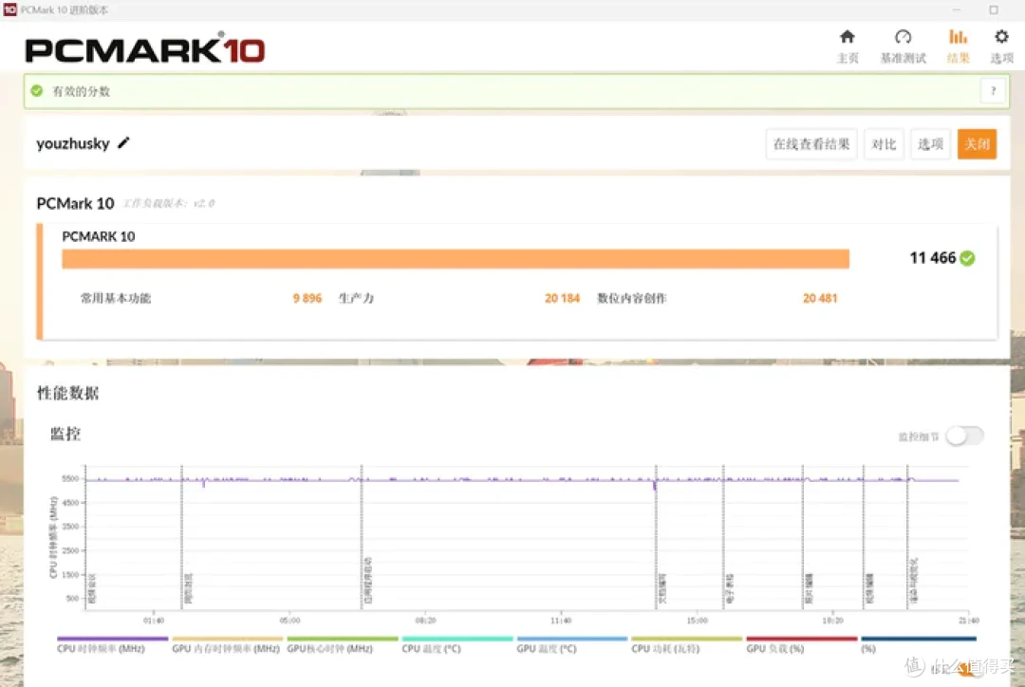This screenshot has width=1025, height=687.
Task: Select the GPU 温度 (°C) legend entry
Action: 572,644
